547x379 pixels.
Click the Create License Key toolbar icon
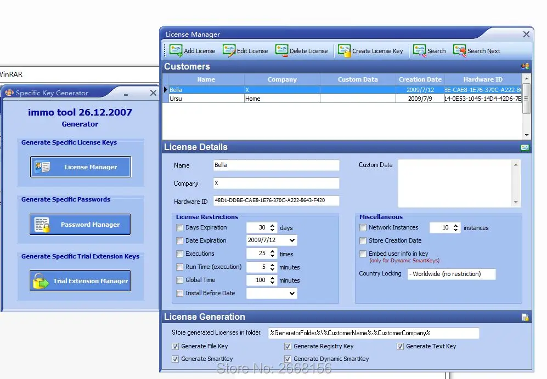[345, 50]
